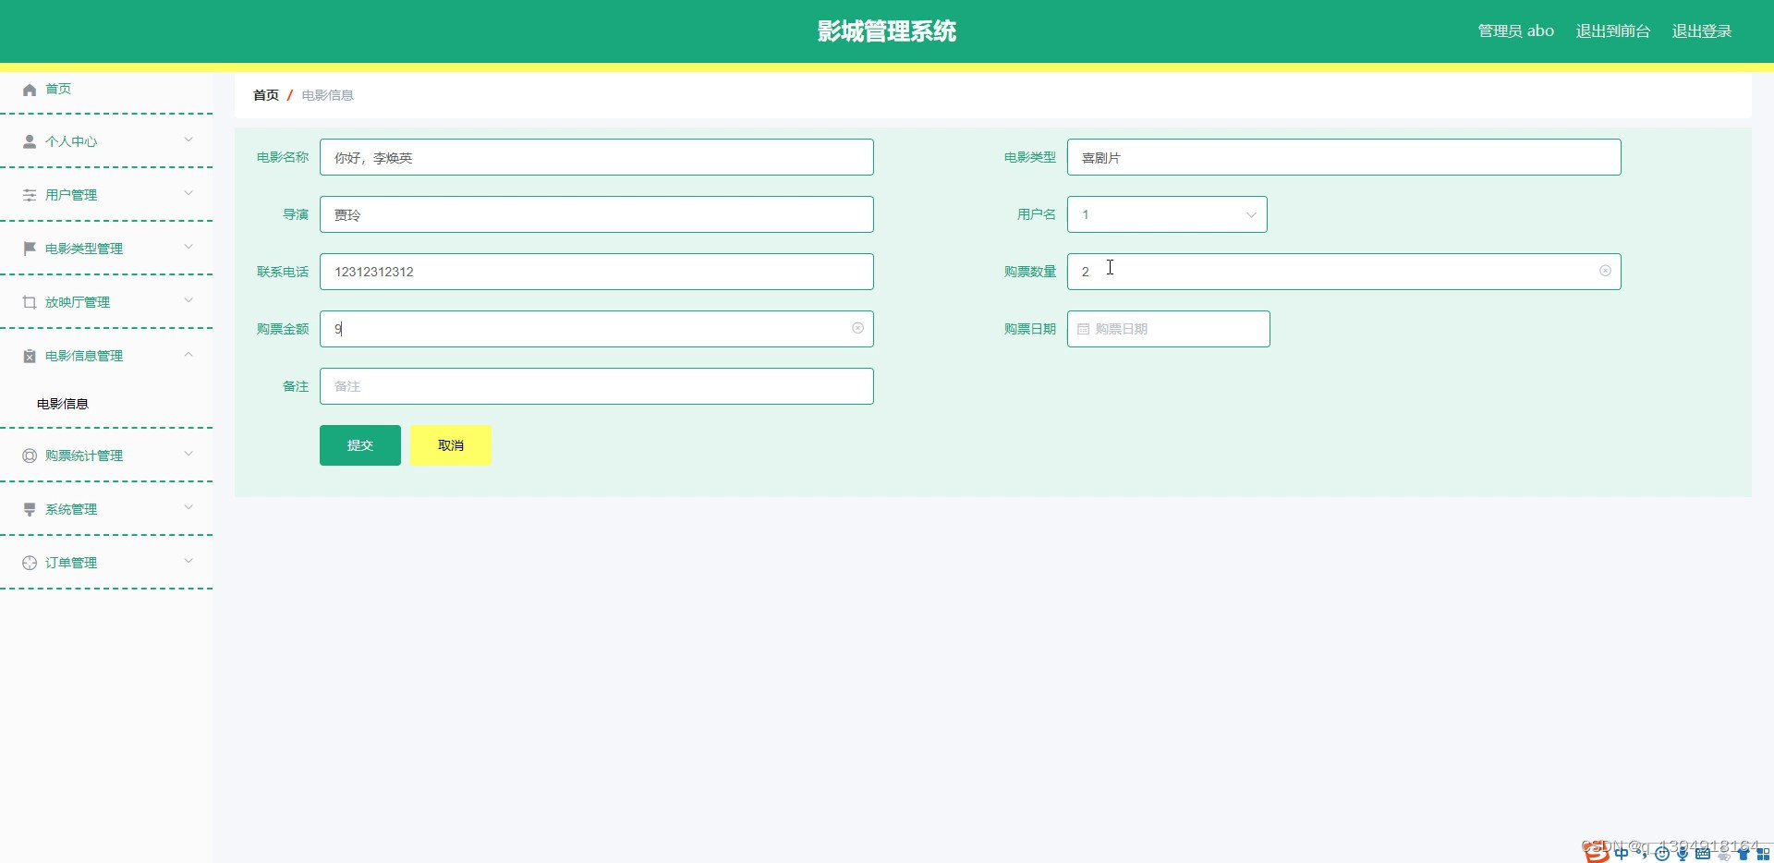
Task: Click the 影城管理系统 title
Action: [887, 31]
